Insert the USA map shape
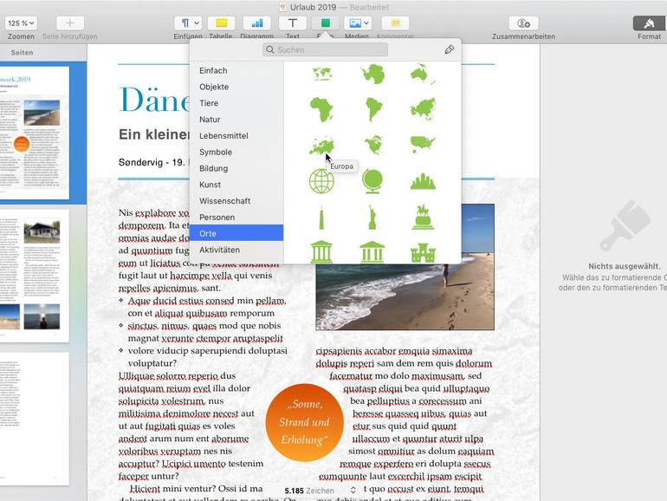Image resolution: width=667 pixels, height=501 pixels. [423, 144]
